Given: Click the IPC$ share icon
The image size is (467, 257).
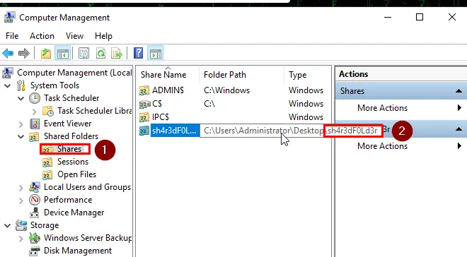Looking at the screenshot, I should (144, 117).
